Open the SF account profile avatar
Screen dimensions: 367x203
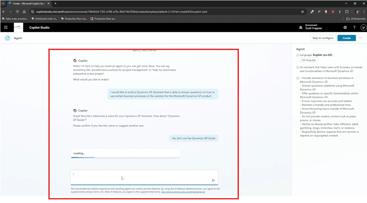[363, 28]
